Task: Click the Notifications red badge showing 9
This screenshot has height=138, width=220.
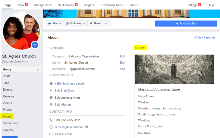Action: click(x=76, y=5)
